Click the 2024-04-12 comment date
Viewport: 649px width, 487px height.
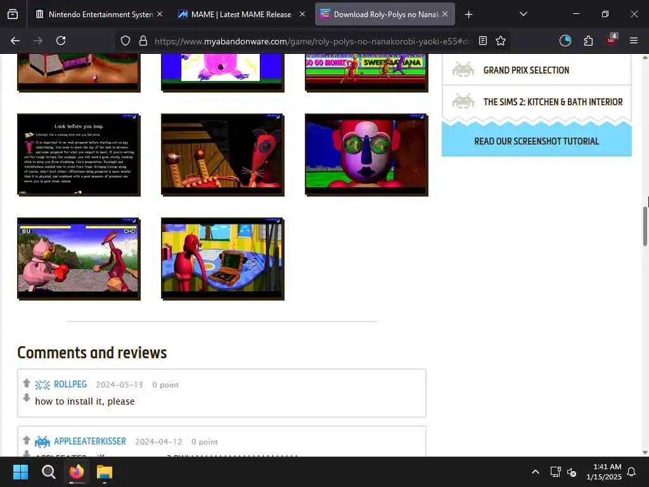158,442
